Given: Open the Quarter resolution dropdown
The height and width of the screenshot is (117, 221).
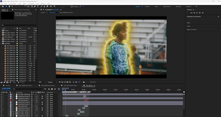Looking at the screenshot, I should (x=52, y=82).
